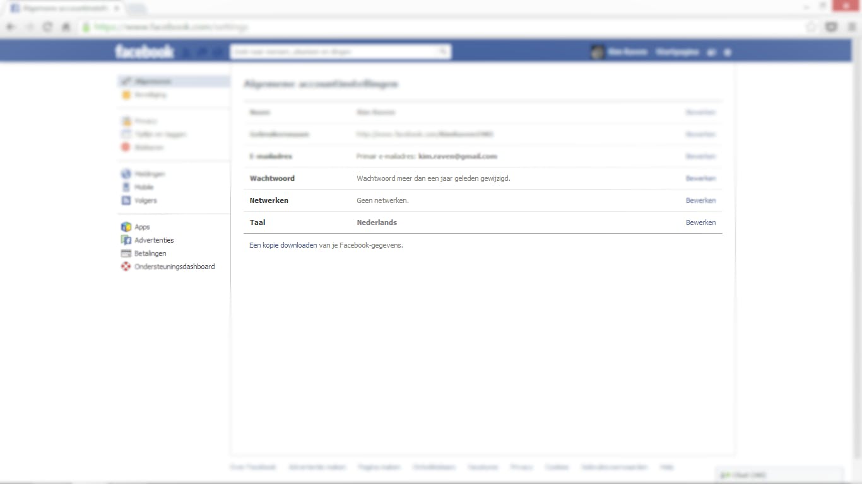Open the Advertenties settings section

148,240
